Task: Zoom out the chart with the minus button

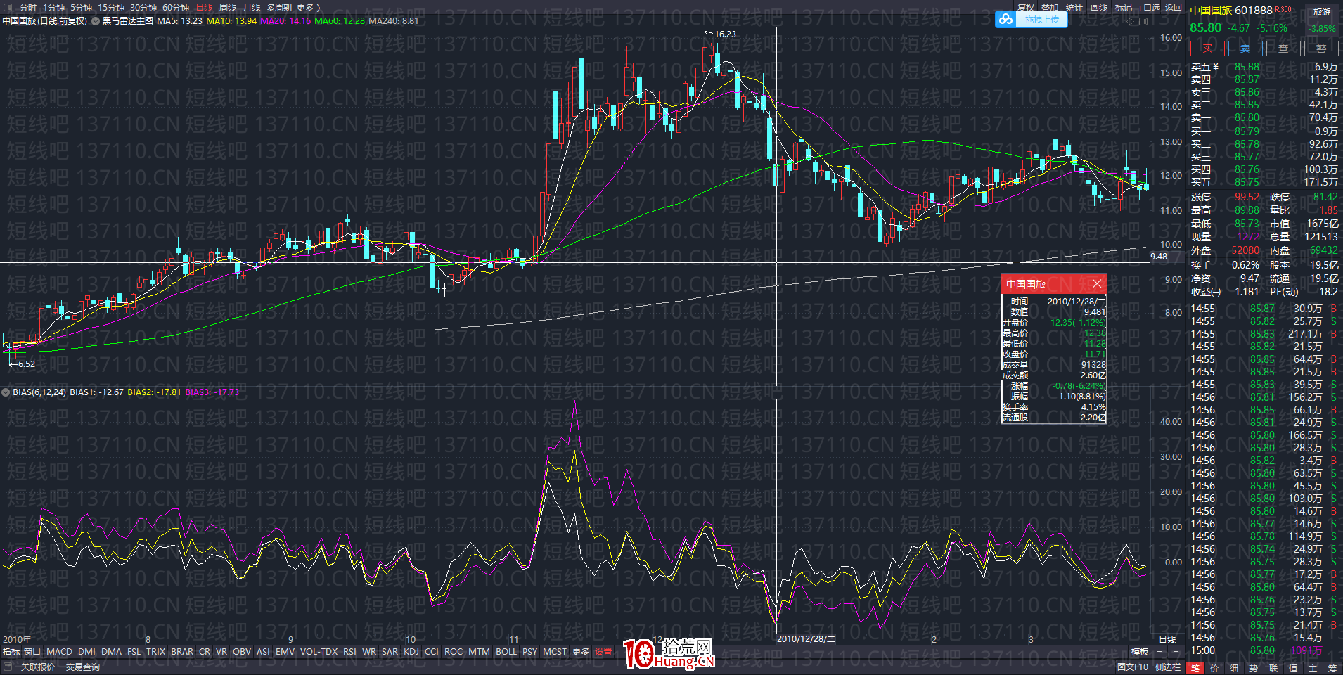Action: (1176, 652)
